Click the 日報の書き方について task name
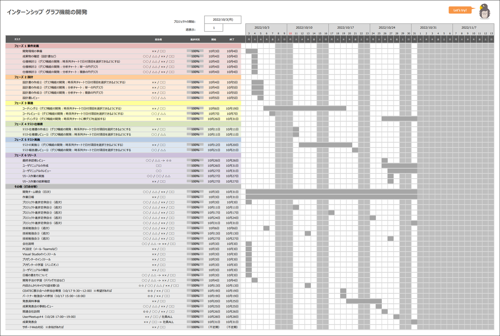The height and width of the screenshot is (336, 500). [35, 275]
